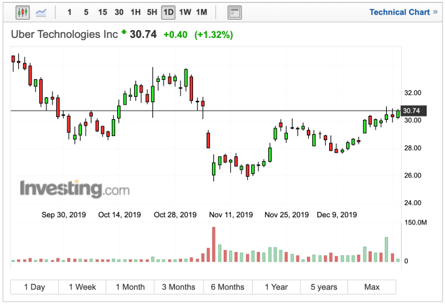
Task: Select the 1M interval
Action: pyautogui.click(x=202, y=12)
